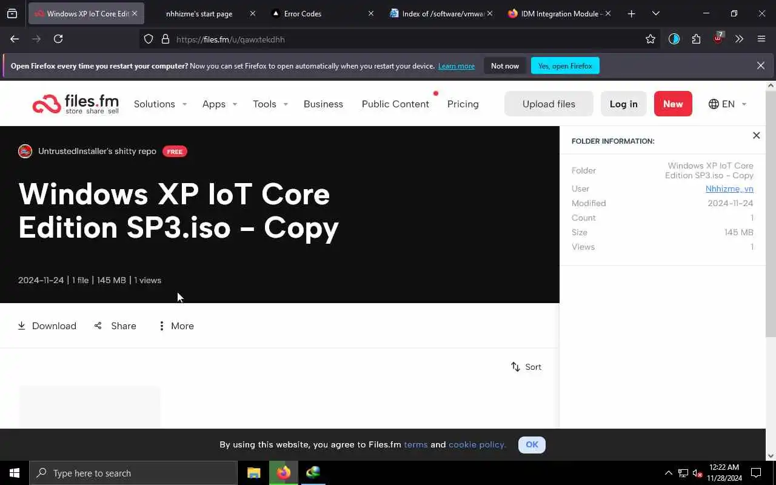776x485 pixels.
Task: Go back with browser back arrow
Action: tap(15, 39)
